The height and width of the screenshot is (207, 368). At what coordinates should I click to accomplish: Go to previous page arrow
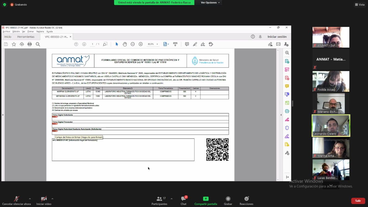76,44
